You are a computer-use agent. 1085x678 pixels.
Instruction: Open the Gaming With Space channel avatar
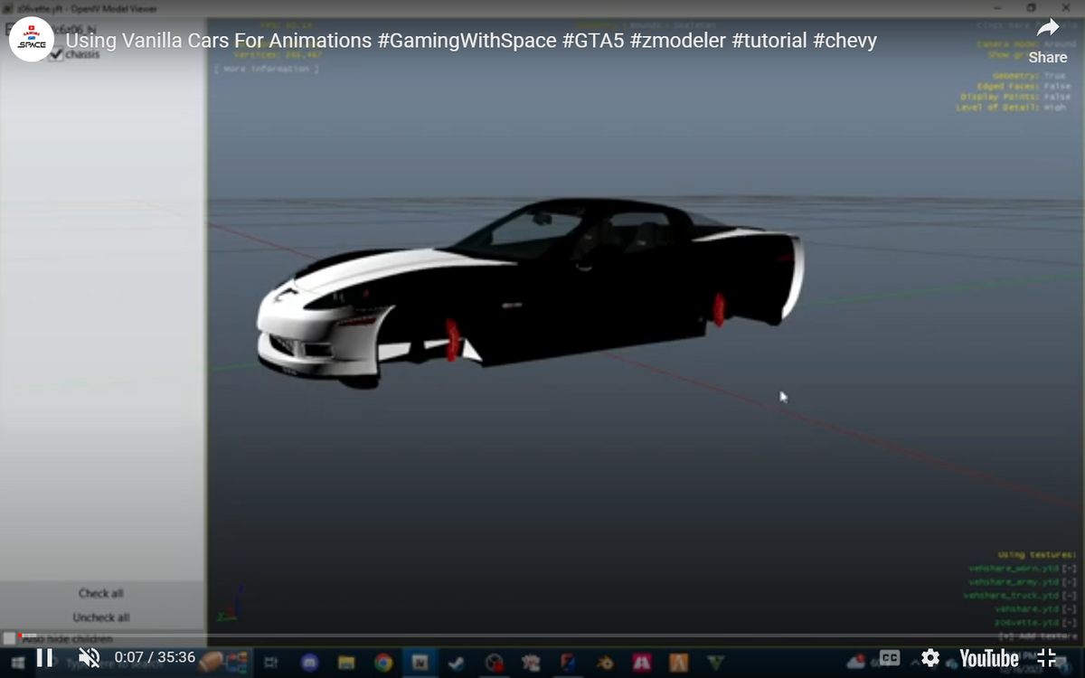[32, 40]
